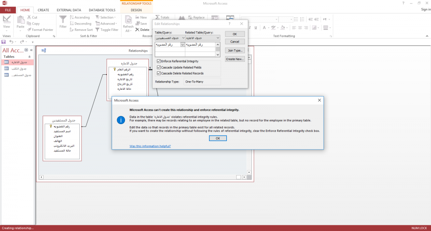Collapse the Tables group in navigation pane

point(29,57)
